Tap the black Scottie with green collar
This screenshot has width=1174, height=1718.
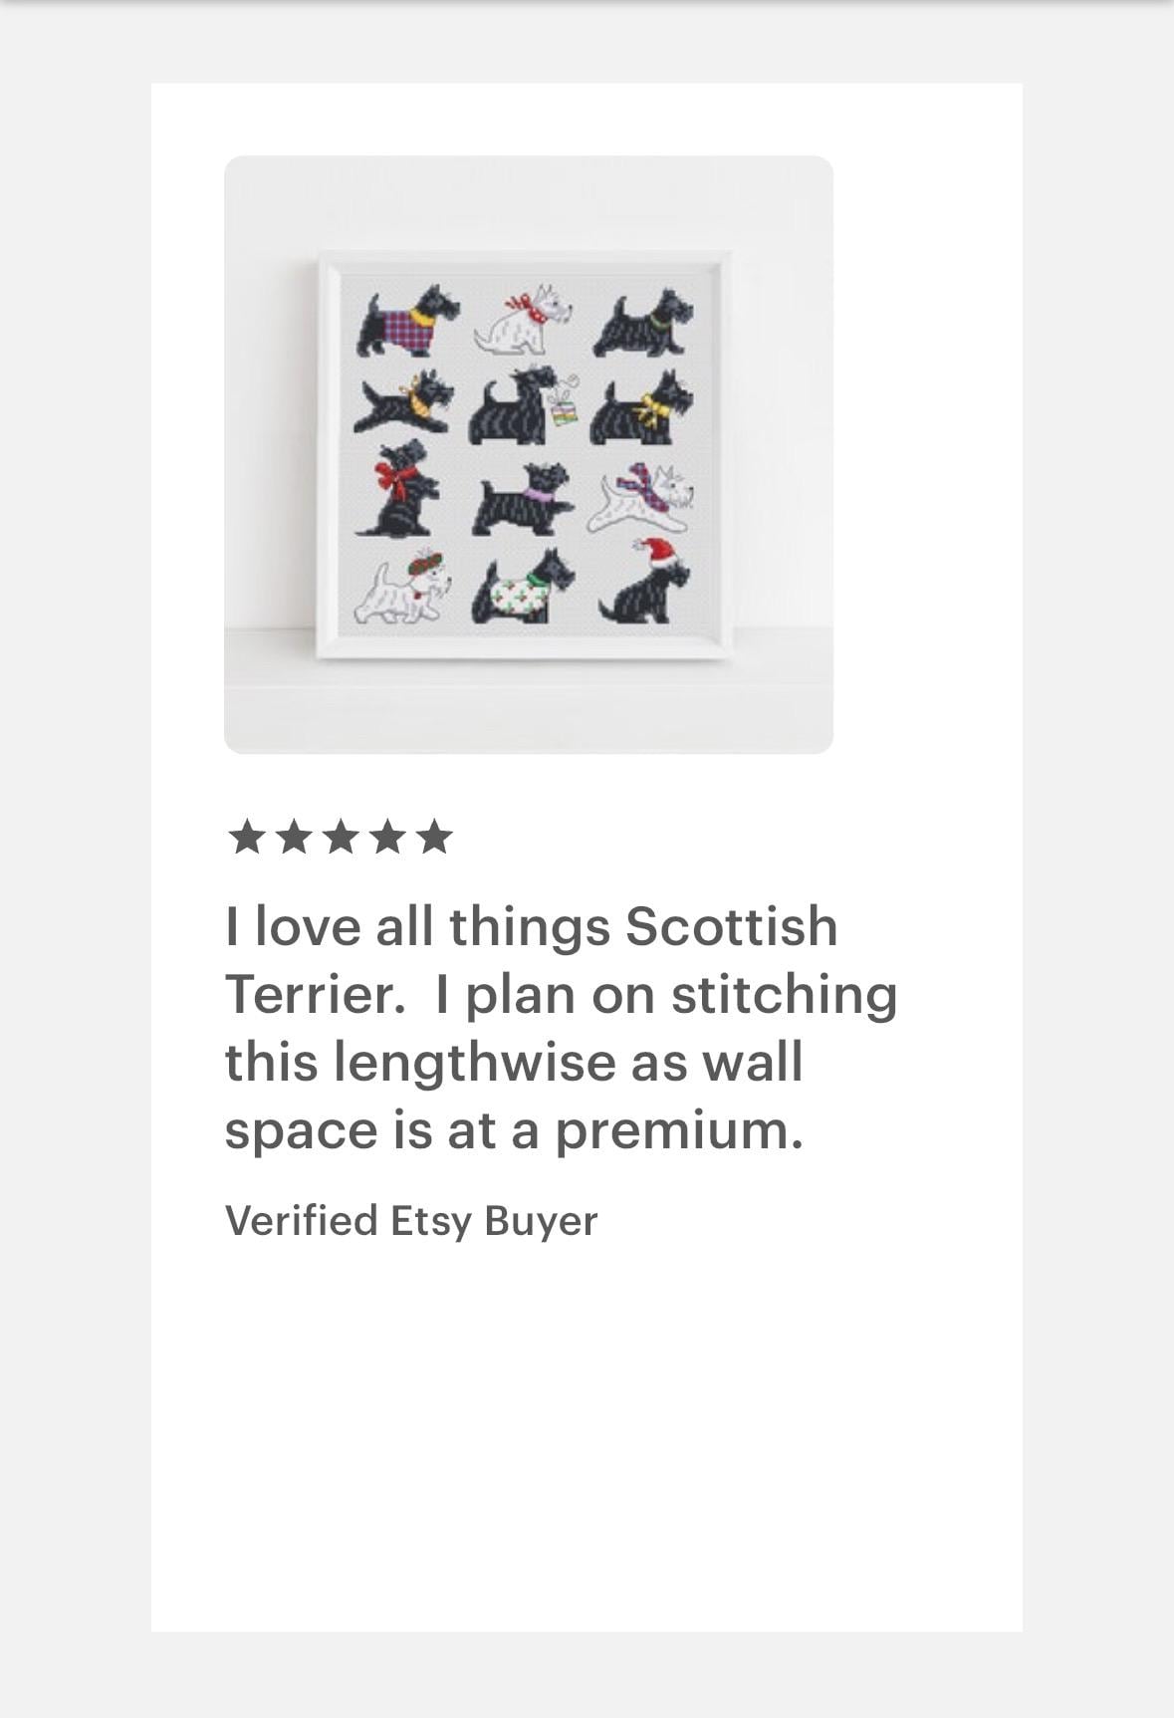[643, 322]
